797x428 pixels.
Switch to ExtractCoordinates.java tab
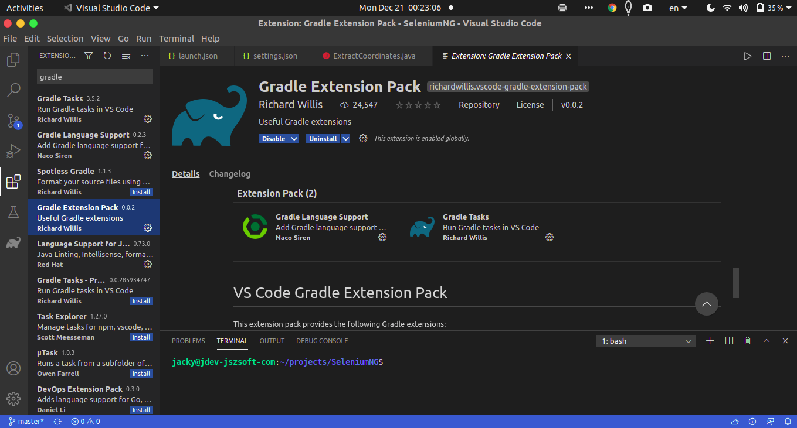coord(374,56)
